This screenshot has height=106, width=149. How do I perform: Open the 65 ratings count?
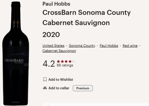pos(65,65)
